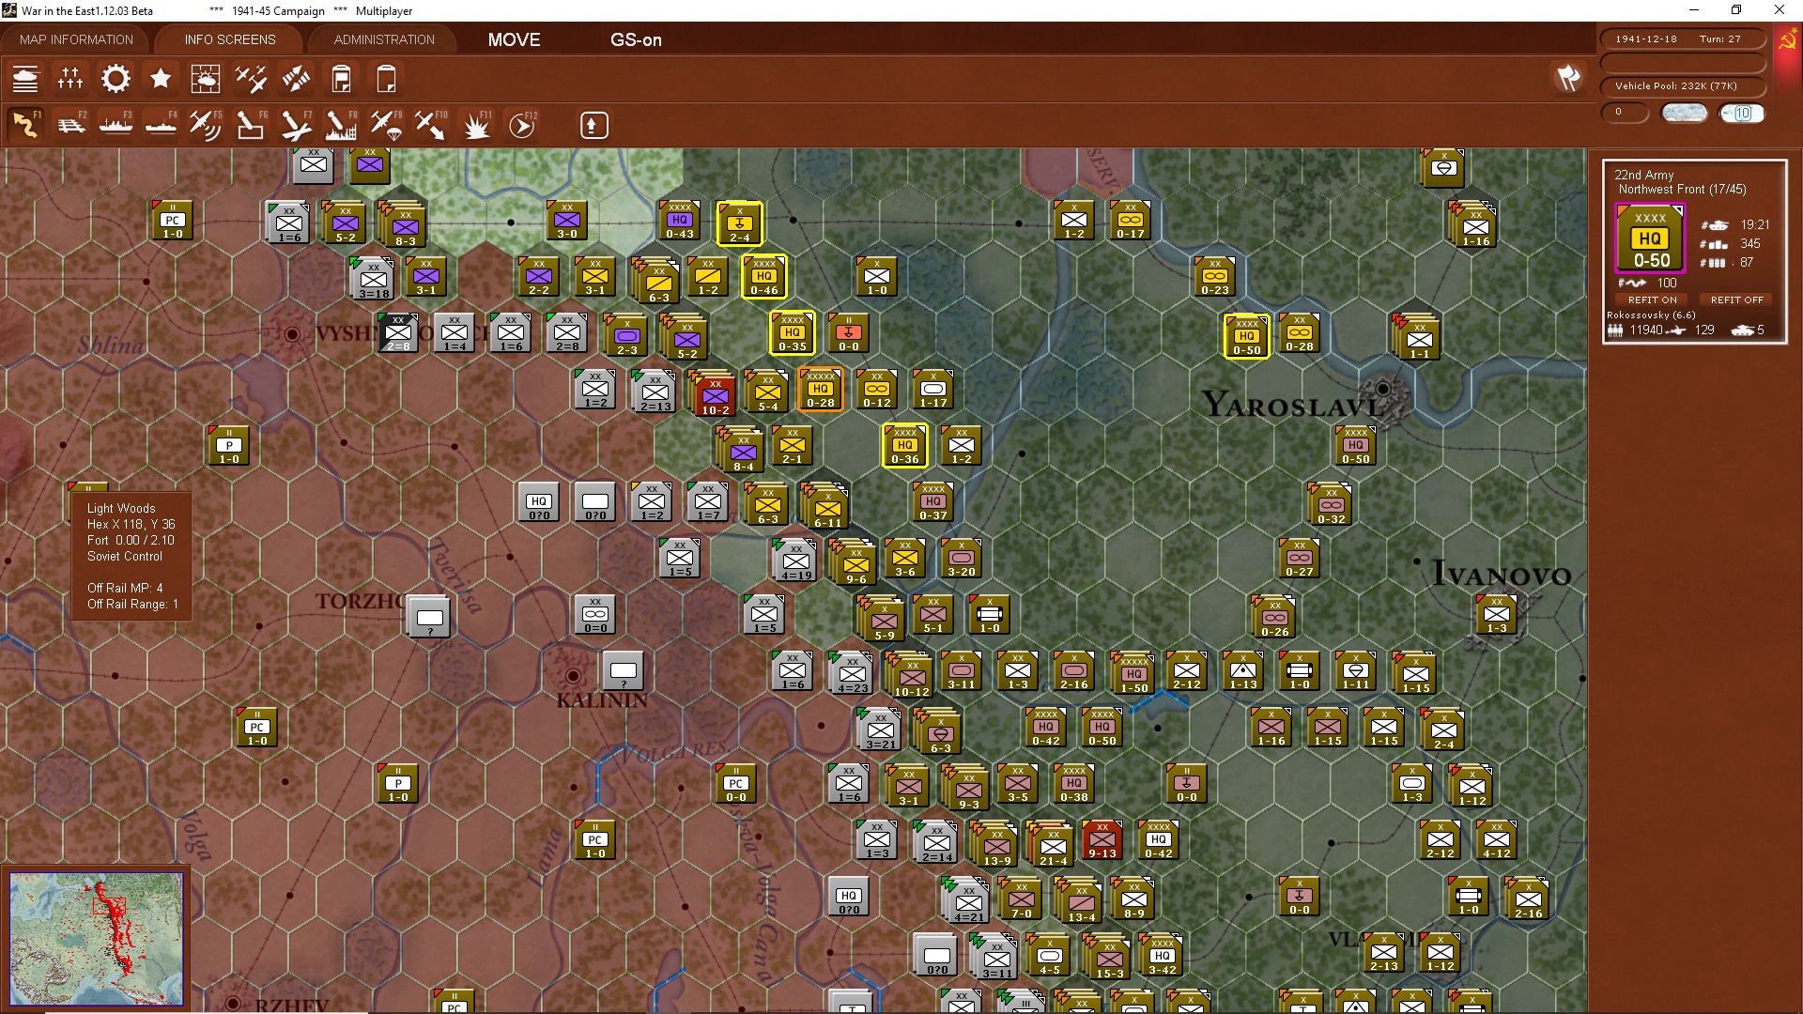
Task: Click the F12 end turn icon
Action: tap(522, 125)
